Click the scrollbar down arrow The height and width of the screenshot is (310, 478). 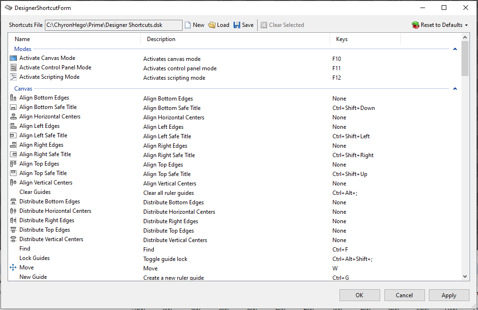click(465, 276)
